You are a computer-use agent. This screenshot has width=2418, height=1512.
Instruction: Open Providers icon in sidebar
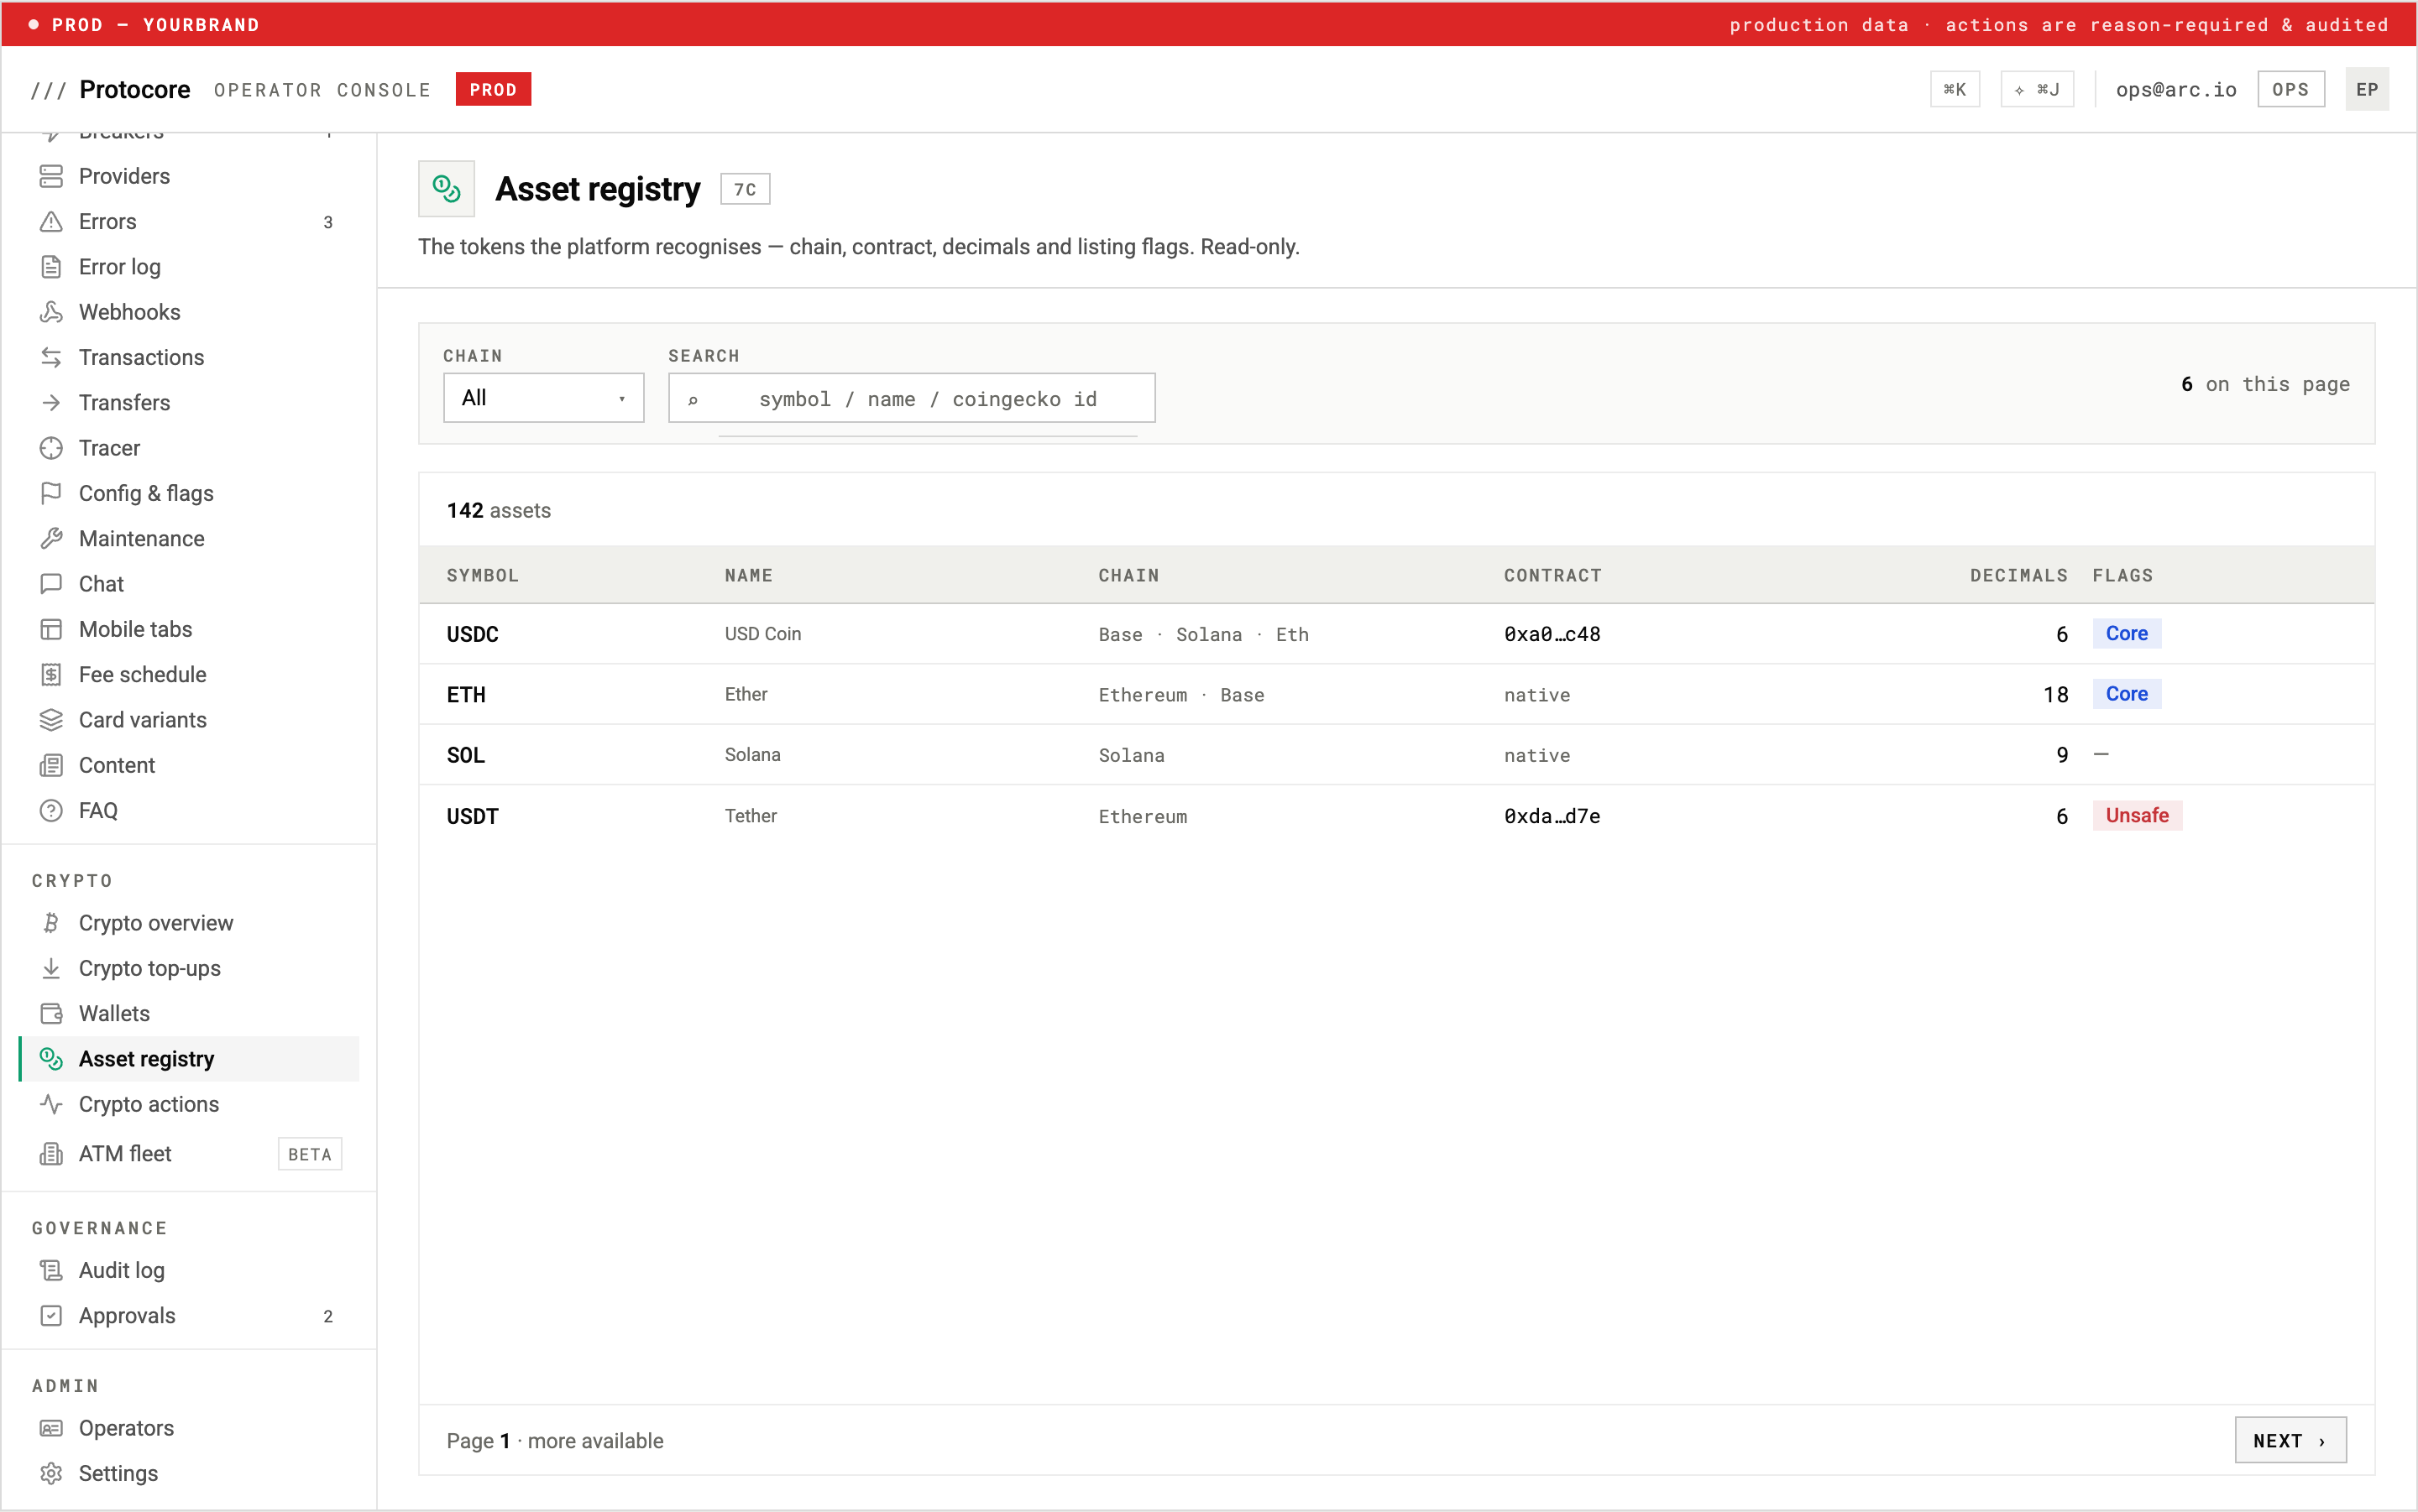tap(51, 176)
